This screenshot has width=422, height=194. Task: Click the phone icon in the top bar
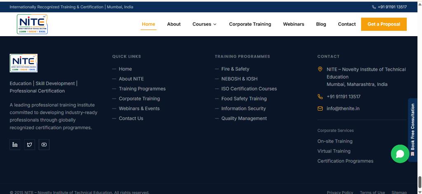click(x=374, y=7)
